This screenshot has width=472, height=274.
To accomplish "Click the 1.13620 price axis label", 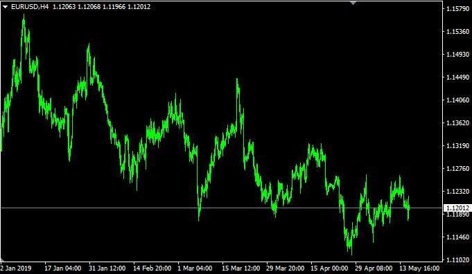I will click(x=458, y=123).
